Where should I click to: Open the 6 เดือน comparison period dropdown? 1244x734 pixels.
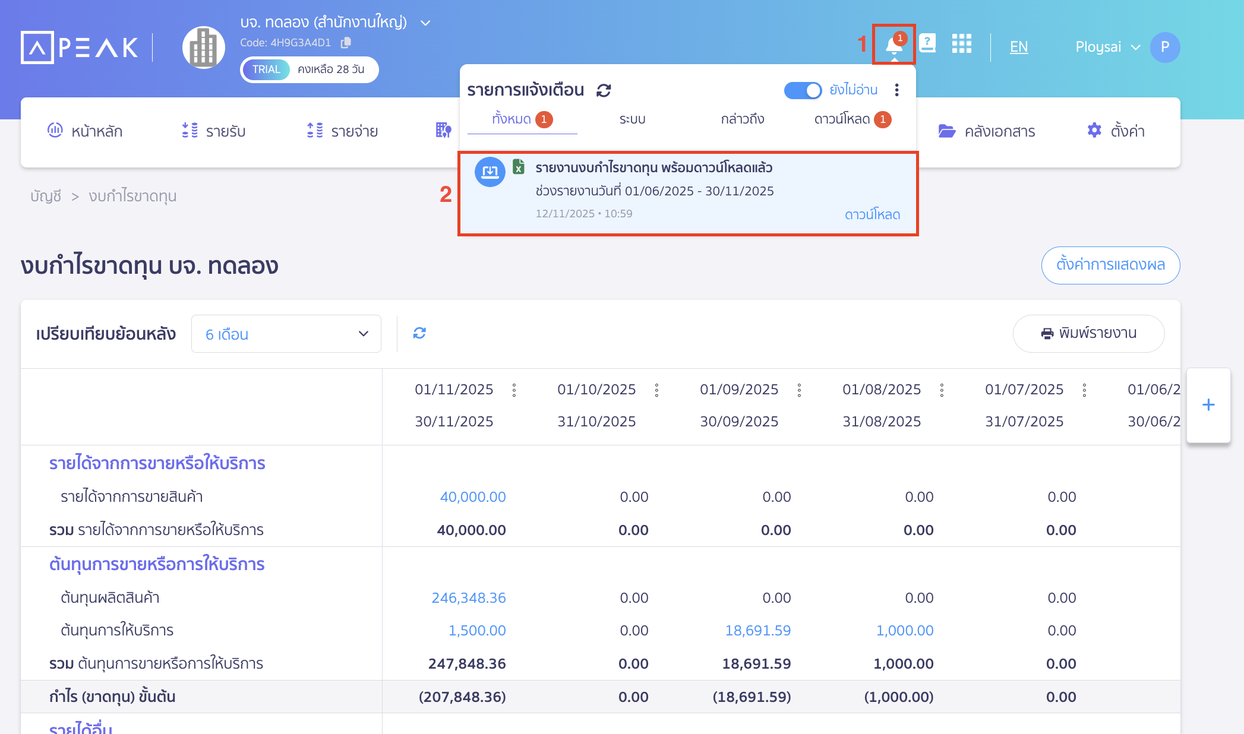[x=286, y=334]
